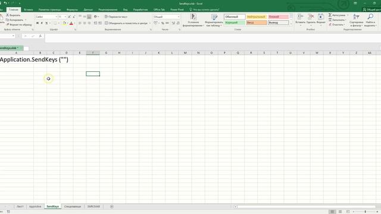The width and height of the screenshot is (381, 214).
Task: Click the Общий доступ share button
Action: [x=371, y=10]
